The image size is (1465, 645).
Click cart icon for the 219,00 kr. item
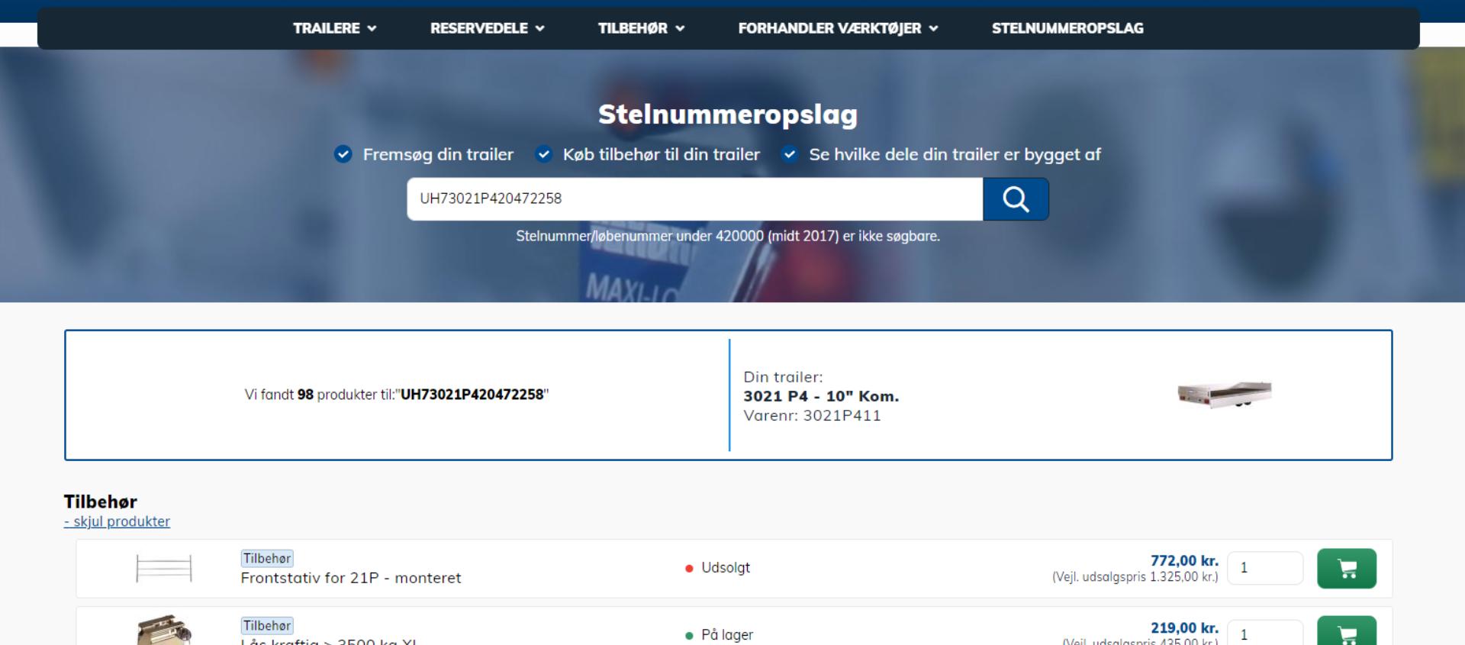[1346, 632]
